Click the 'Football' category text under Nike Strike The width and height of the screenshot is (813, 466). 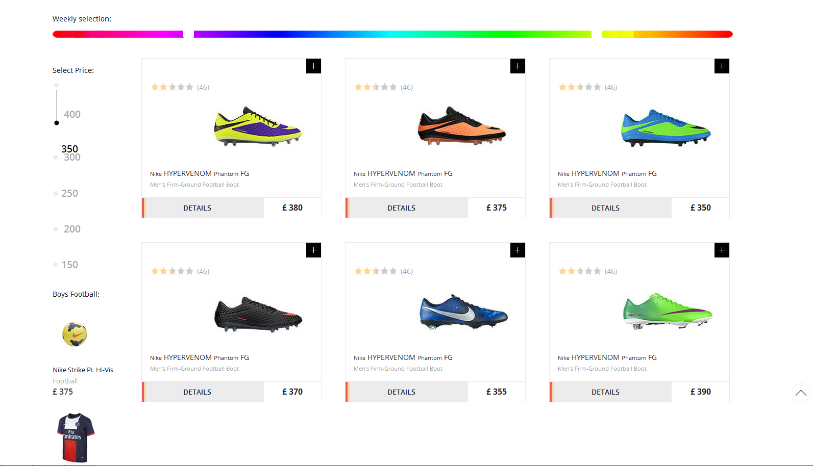pyautogui.click(x=65, y=381)
